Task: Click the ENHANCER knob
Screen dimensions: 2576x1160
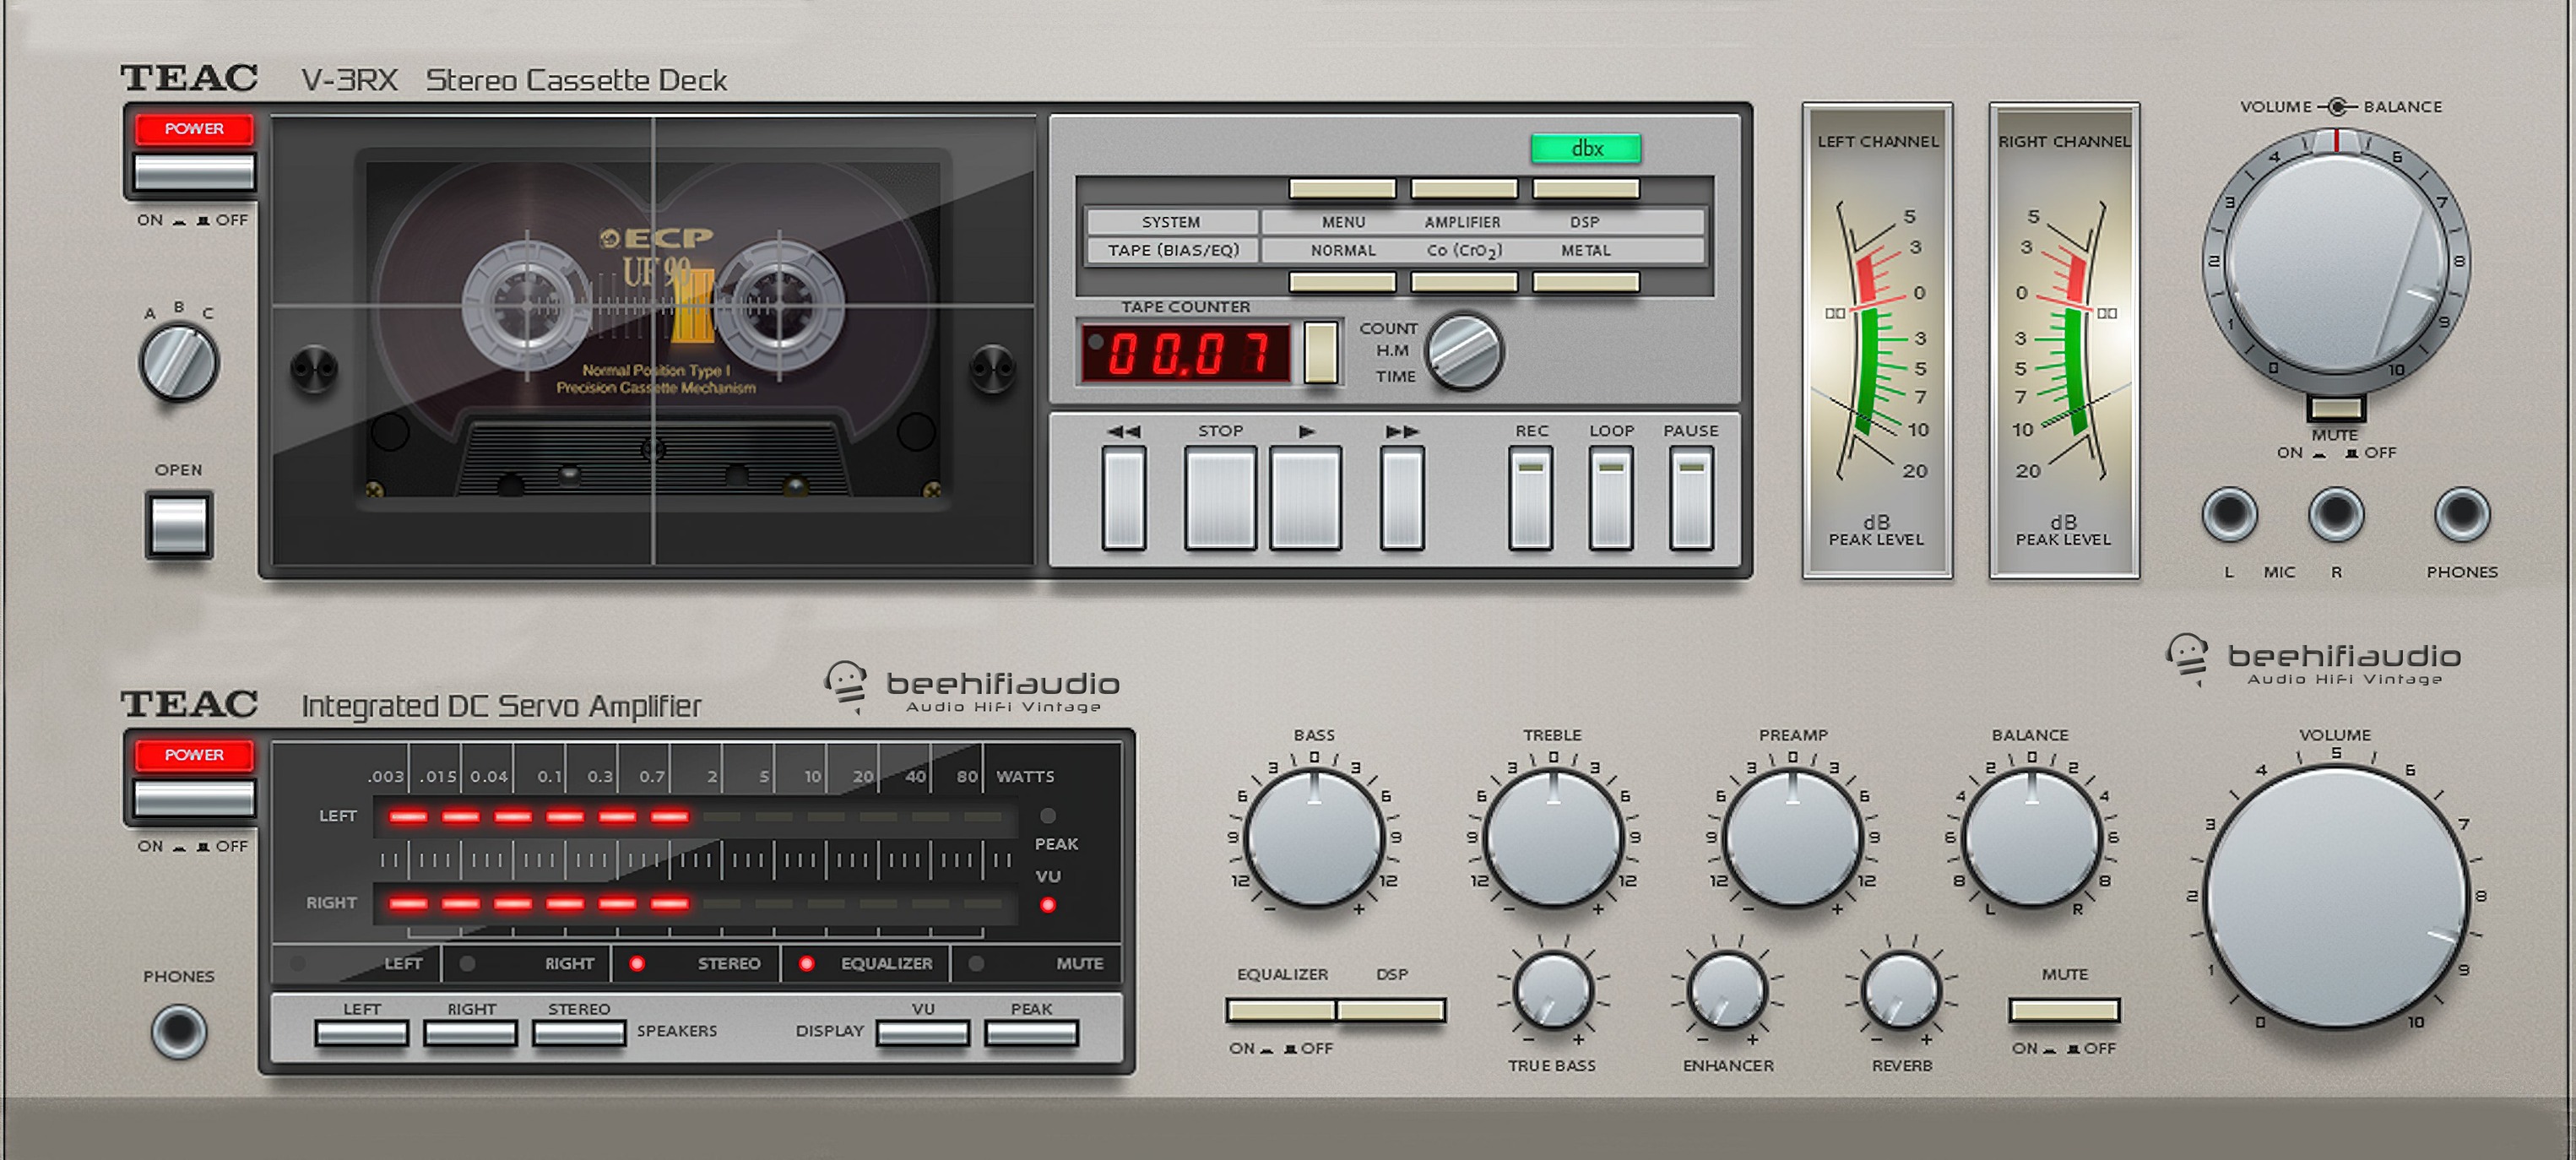Action: point(1727,990)
